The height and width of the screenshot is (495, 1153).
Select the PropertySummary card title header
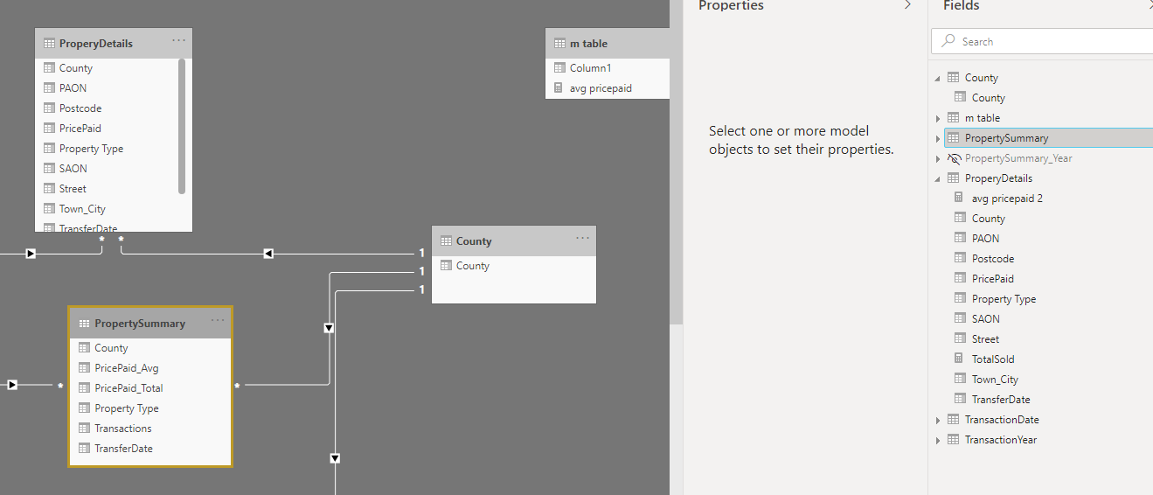(x=140, y=324)
